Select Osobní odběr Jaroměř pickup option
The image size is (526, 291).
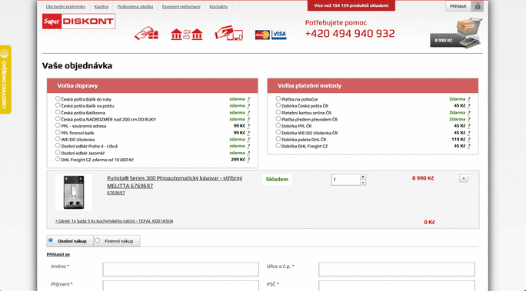(x=58, y=152)
